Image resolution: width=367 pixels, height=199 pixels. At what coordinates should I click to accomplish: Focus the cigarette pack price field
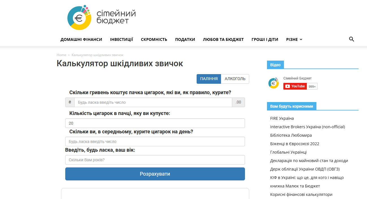coord(153,102)
